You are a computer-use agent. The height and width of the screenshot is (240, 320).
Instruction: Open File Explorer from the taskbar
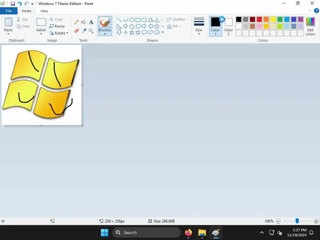point(202,232)
